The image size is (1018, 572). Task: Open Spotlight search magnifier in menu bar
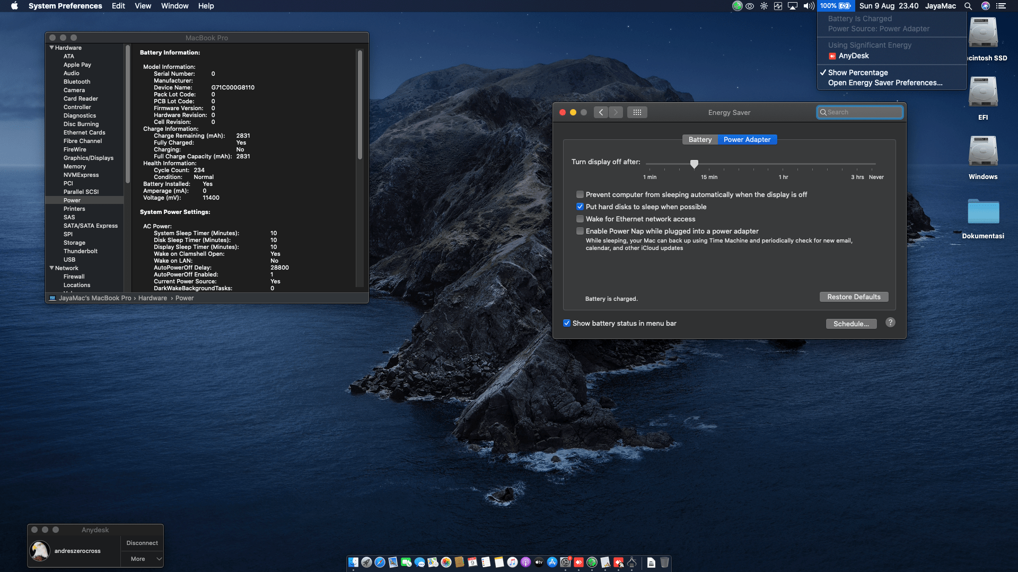(968, 6)
